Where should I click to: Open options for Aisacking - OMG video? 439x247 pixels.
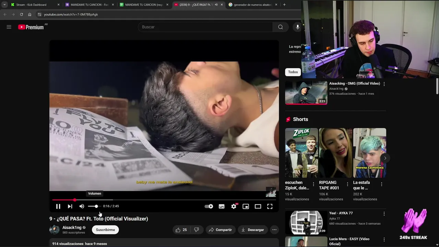384,84
